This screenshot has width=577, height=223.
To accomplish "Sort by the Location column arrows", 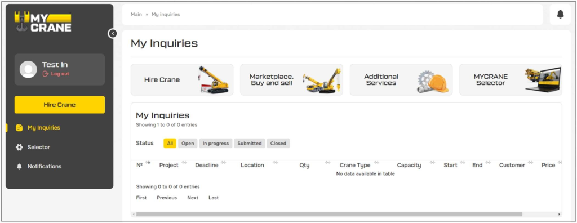I will pos(275,162).
